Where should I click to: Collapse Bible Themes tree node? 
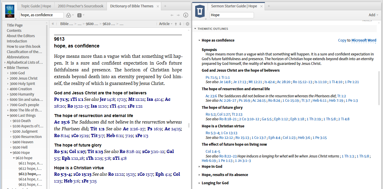[x=5, y=68]
